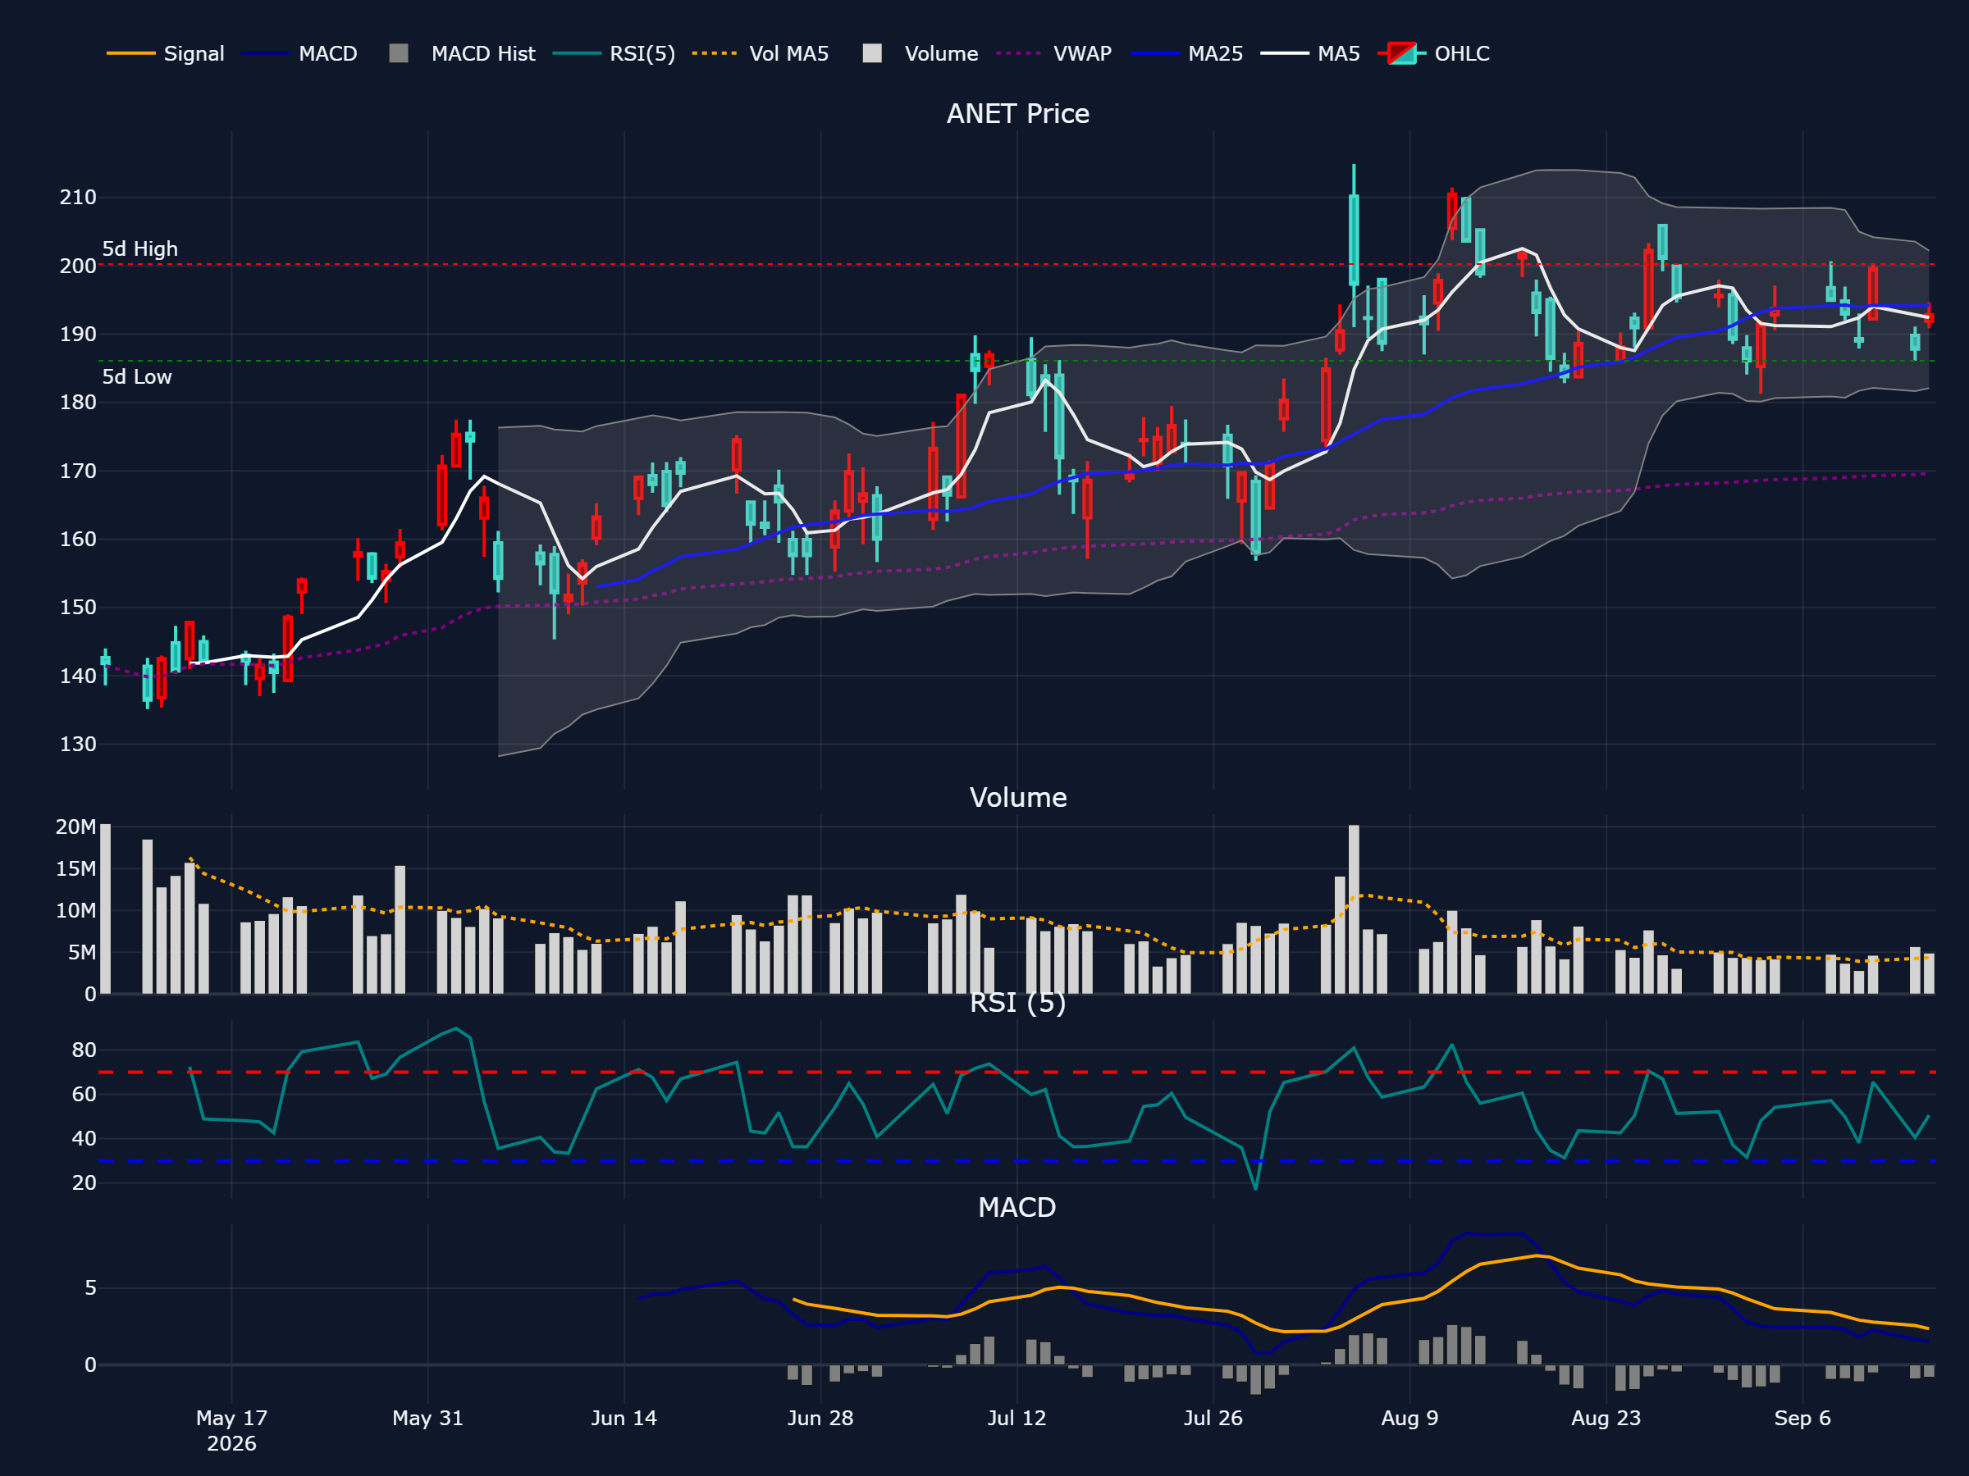Click the Jul 26 date axis label
The height and width of the screenshot is (1476, 1969).
[x=1213, y=1418]
